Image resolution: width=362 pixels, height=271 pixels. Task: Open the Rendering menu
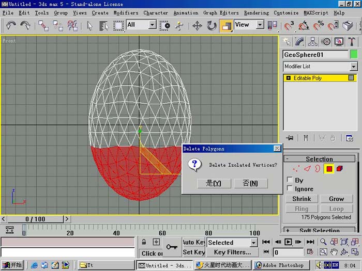point(257,13)
